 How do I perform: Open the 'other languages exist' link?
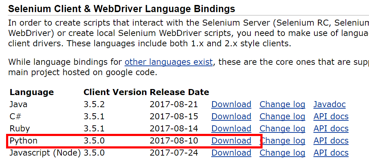pos(169,62)
